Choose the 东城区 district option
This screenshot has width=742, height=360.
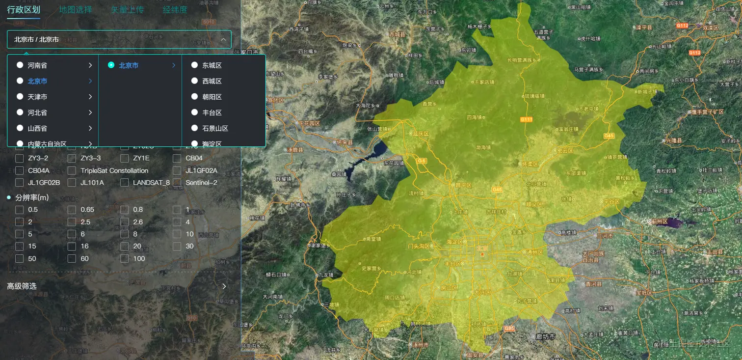[x=195, y=65]
